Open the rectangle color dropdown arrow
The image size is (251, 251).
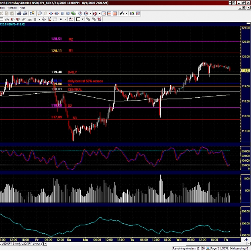[x=83, y=19]
